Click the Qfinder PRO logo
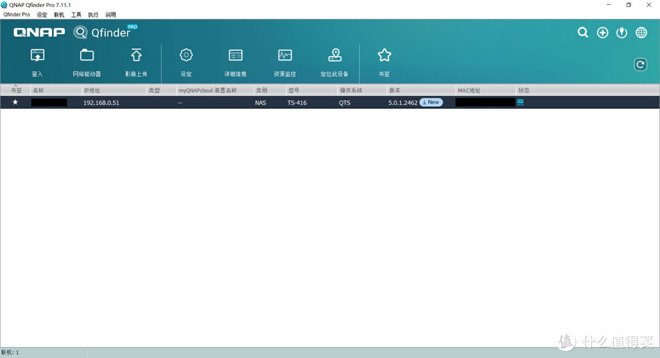 [105, 32]
